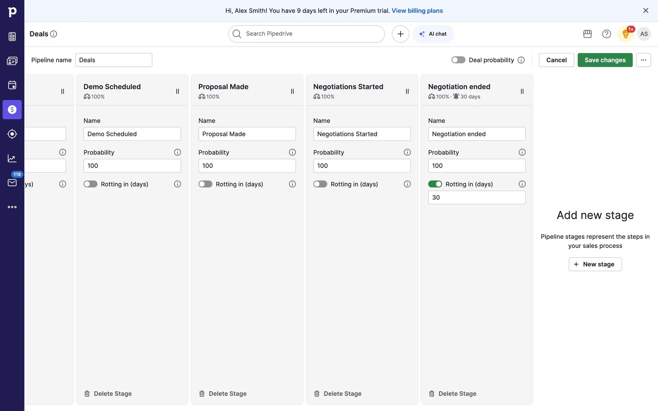Open the AS user profile menu
Screen dimensions: 658x411
pos(644,34)
